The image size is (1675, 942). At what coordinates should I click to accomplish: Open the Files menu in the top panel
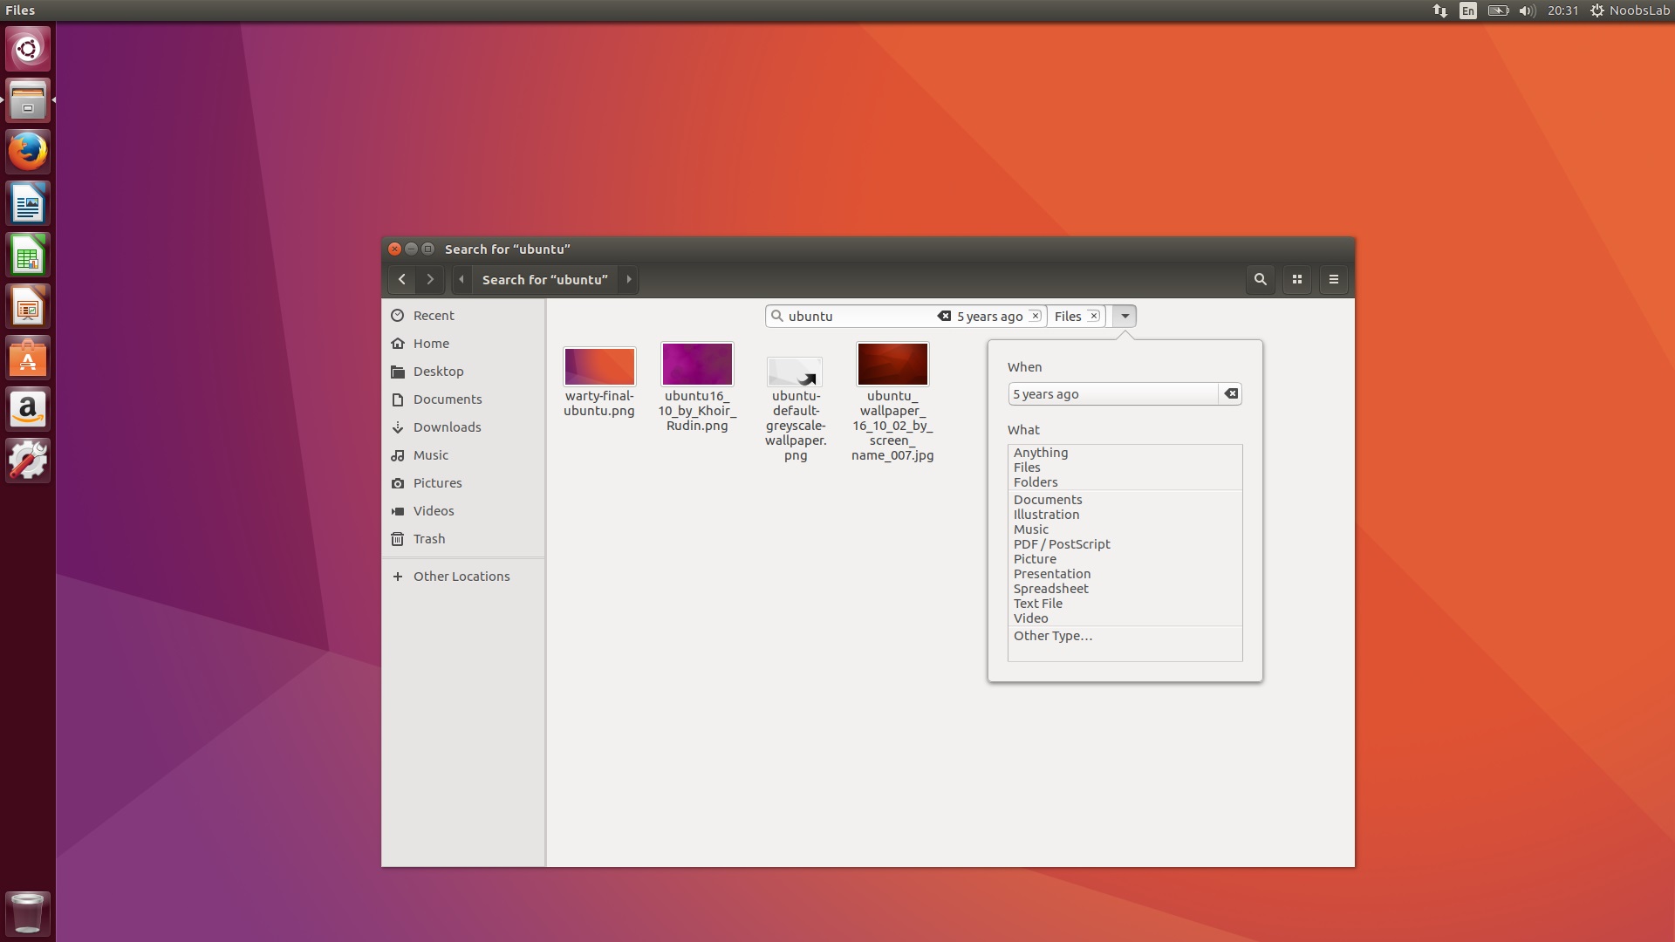(19, 10)
